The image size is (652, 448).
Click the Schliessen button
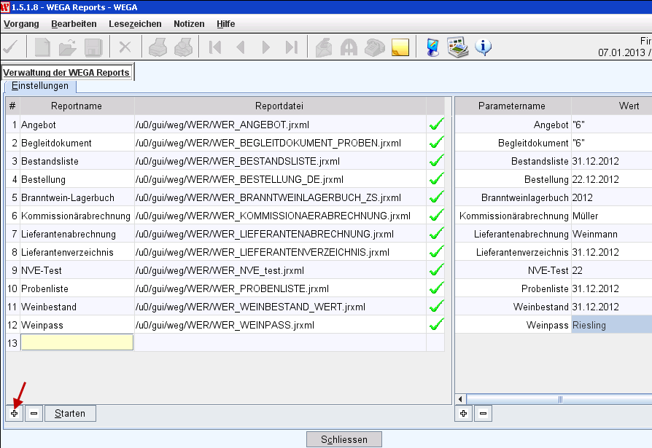pos(345,439)
